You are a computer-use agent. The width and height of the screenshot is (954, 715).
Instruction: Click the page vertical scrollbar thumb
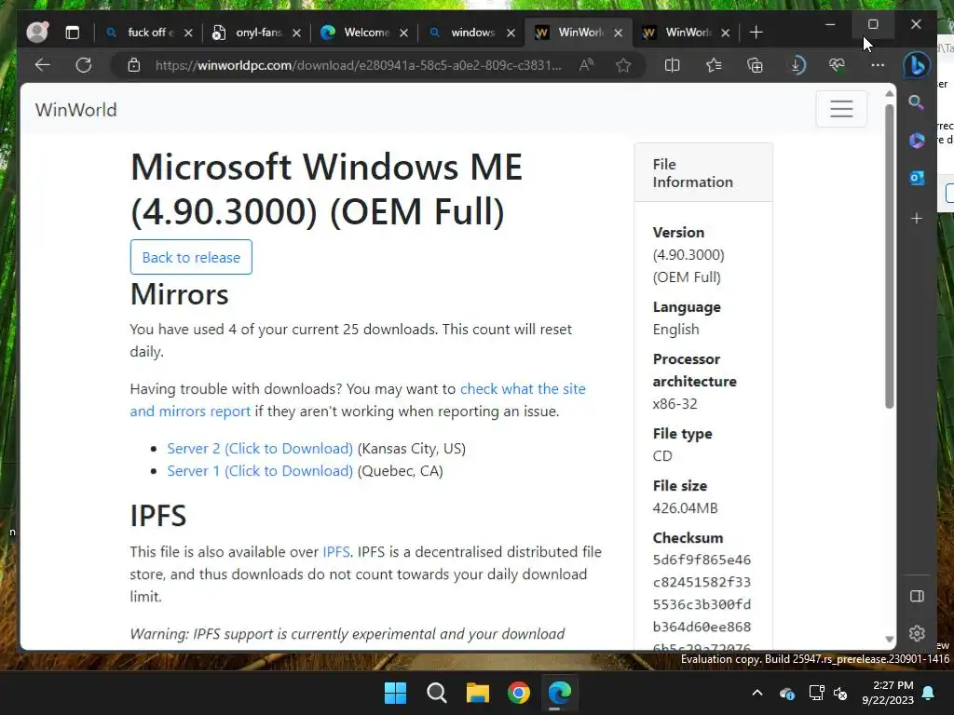pos(889,255)
